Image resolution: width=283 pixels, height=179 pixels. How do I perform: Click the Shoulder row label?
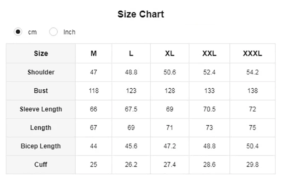(41, 72)
